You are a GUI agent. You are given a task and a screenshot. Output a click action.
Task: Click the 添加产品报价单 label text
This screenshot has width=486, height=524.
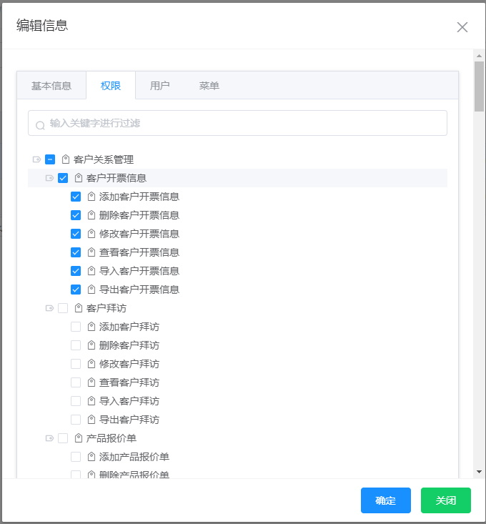click(x=134, y=457)
